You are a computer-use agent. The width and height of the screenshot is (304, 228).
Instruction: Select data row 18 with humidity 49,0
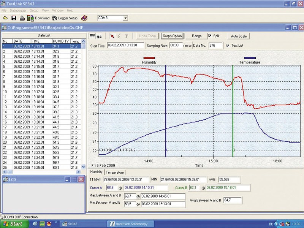pyautogui.click(x=42, y=132)
